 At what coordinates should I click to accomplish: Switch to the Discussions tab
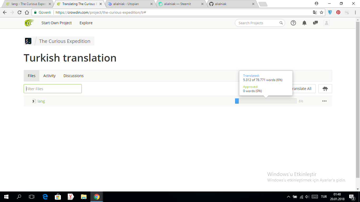pyautogui.click(x=74, y=76)
